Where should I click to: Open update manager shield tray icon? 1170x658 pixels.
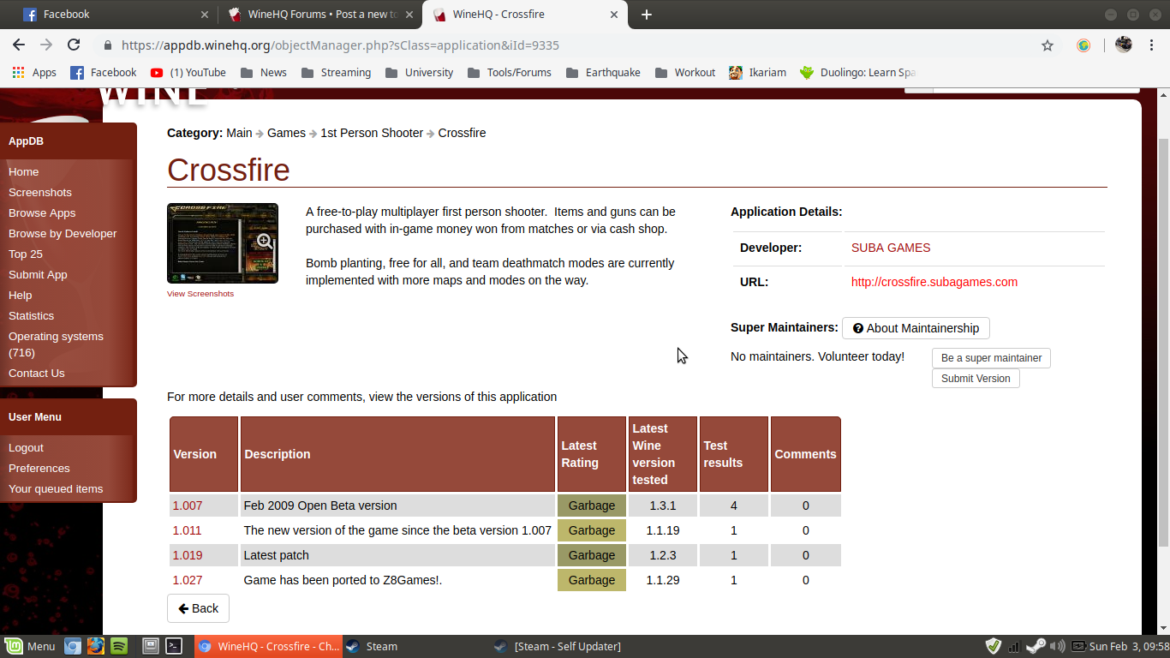(993, 647)
